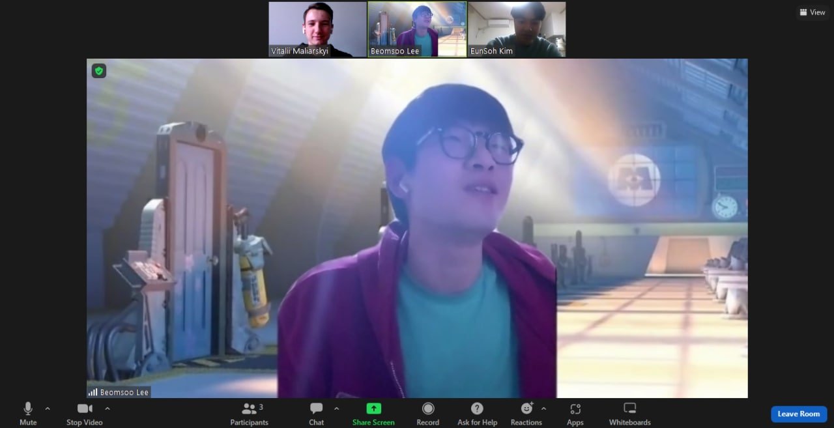Open the Reactions menu
The height and width of the screenshot is (428, 834).
pos(526,414)
